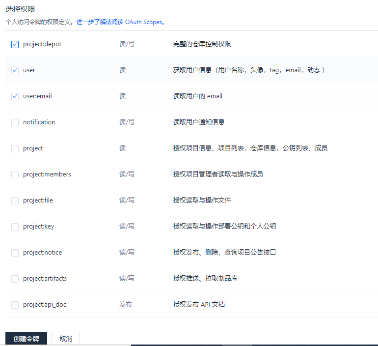Click the 完整的仓库控制权限 description text
The height and width of the screenshot is (346, 378).
(202, 44)
